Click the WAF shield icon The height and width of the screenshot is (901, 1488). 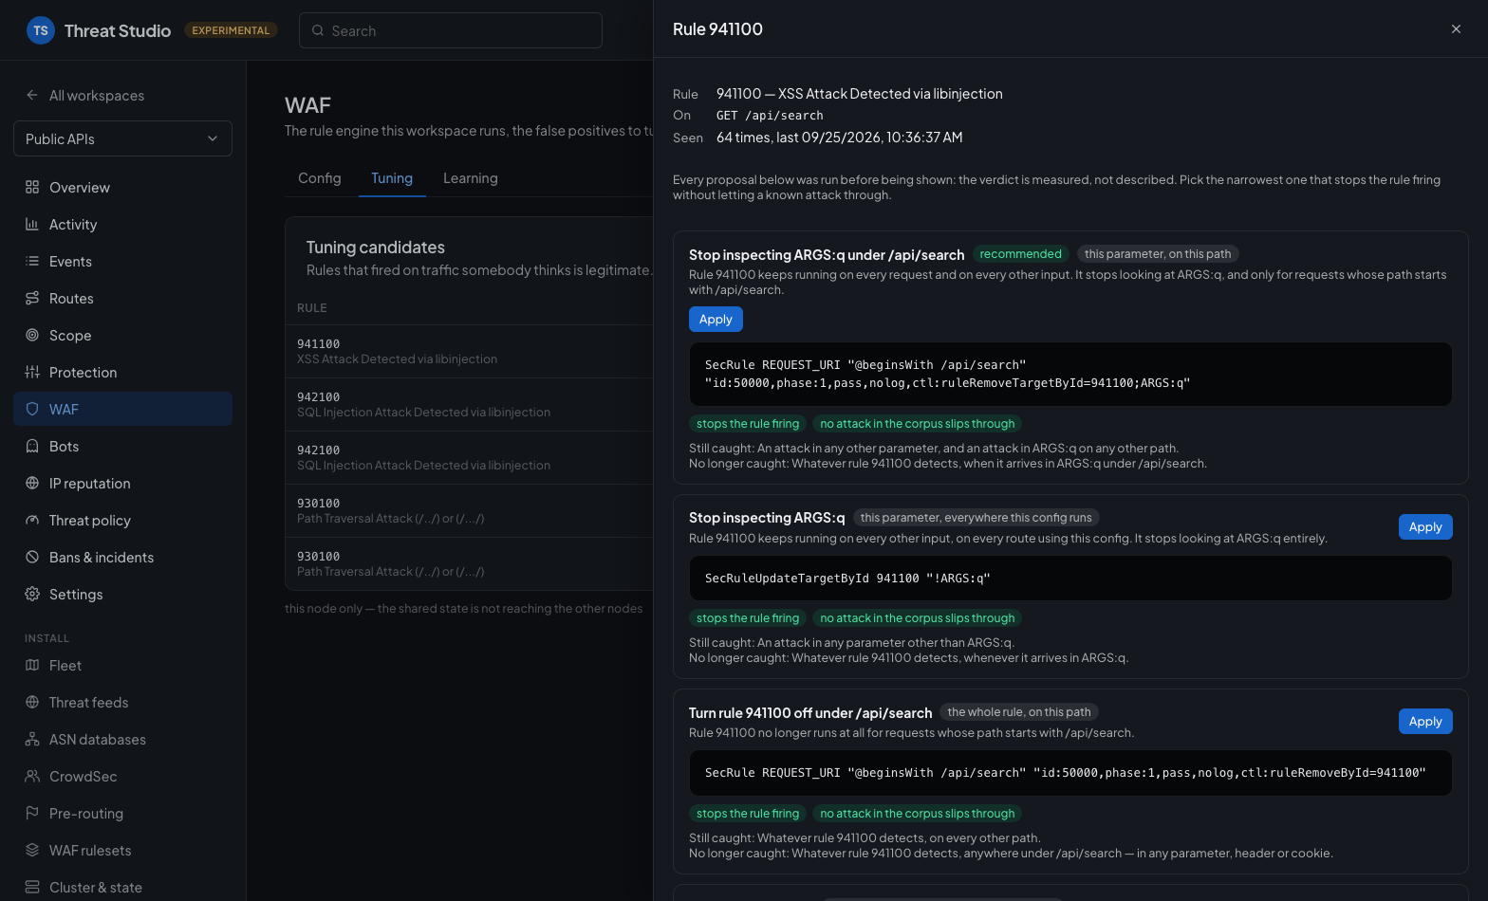[32, 410]
